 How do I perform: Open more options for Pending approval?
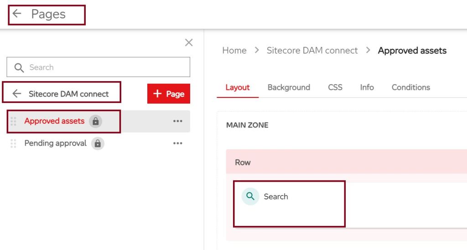click(x=177, y=143)
